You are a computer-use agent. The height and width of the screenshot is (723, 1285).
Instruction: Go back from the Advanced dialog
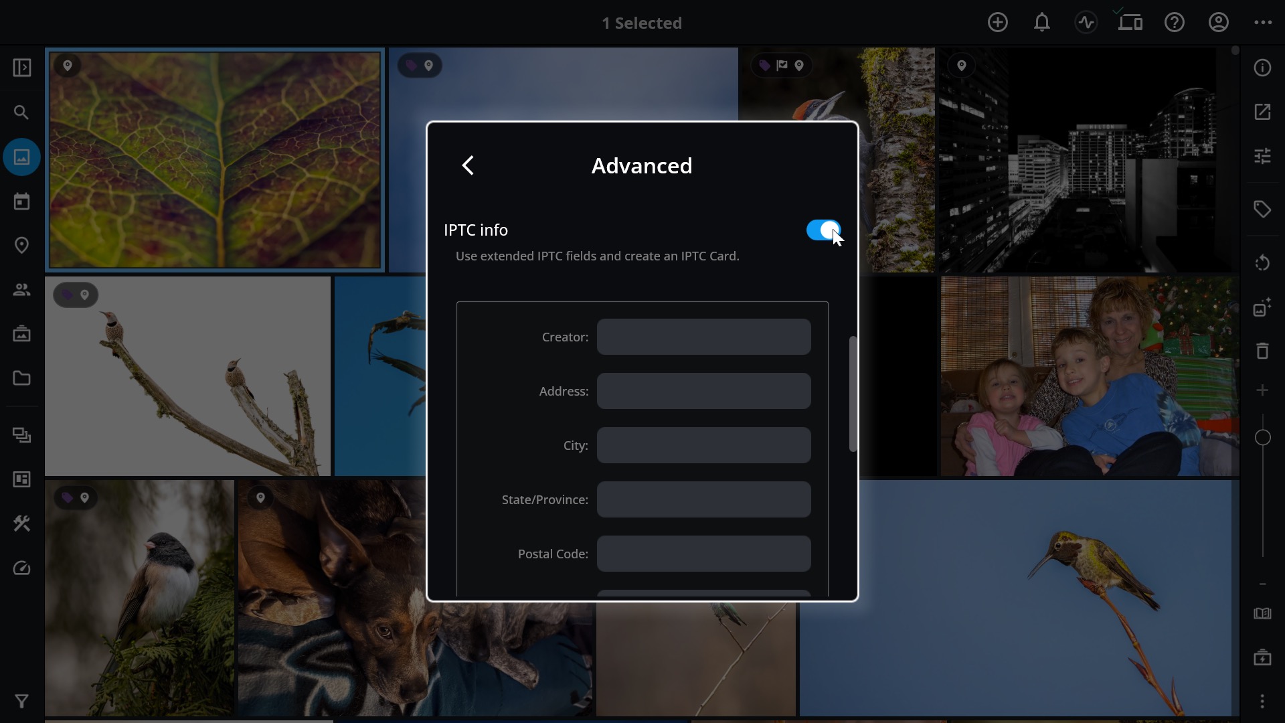pyautogui.click(x=468, y=165)
